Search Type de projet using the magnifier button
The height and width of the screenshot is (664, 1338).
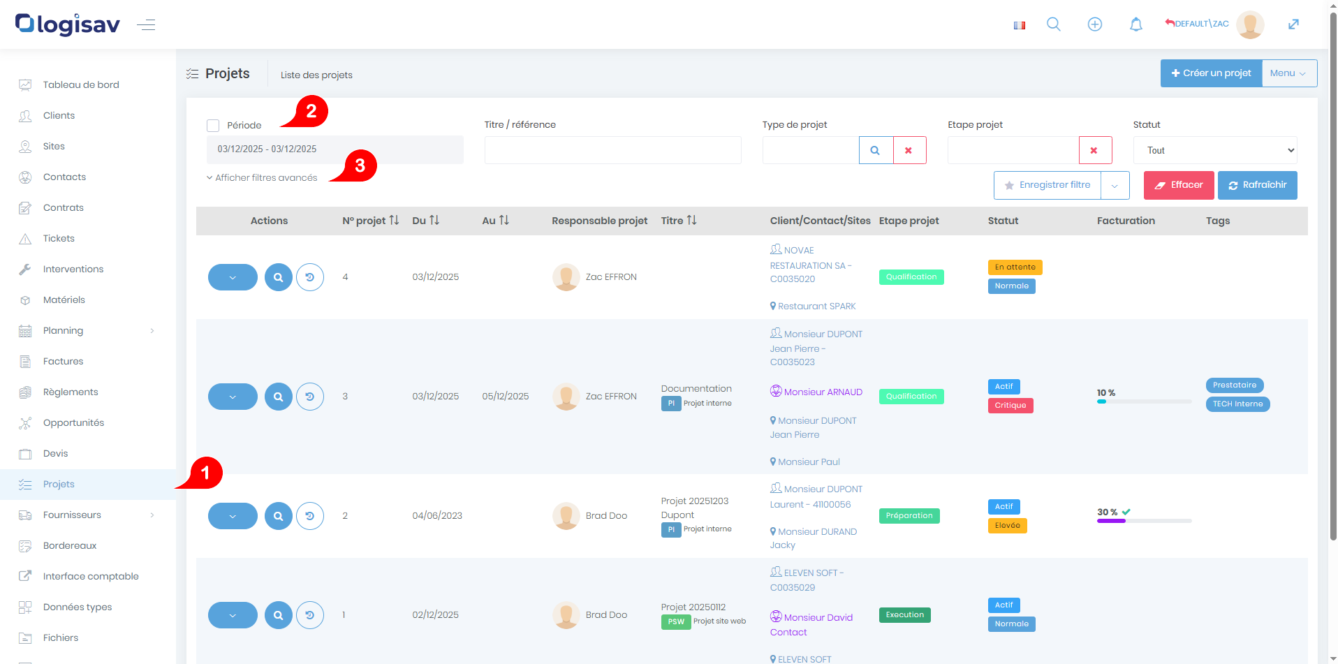(x=875, y=150)
